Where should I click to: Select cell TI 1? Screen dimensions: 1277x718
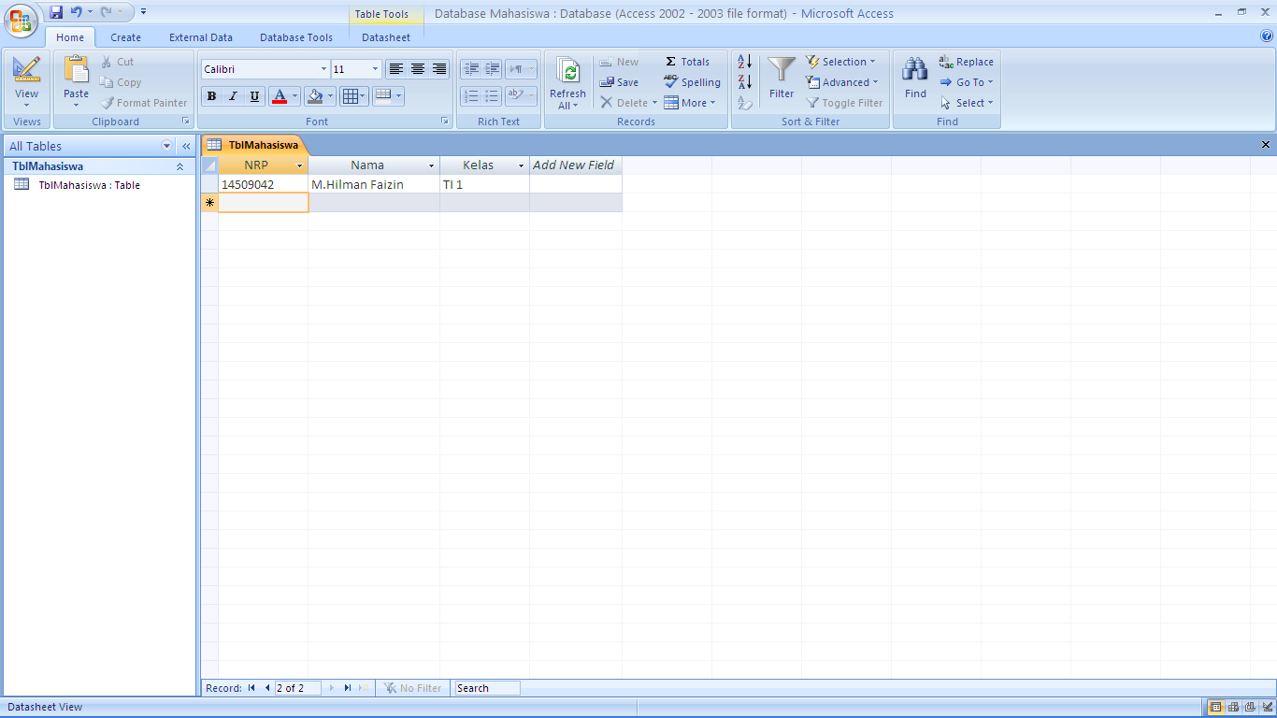484,184
